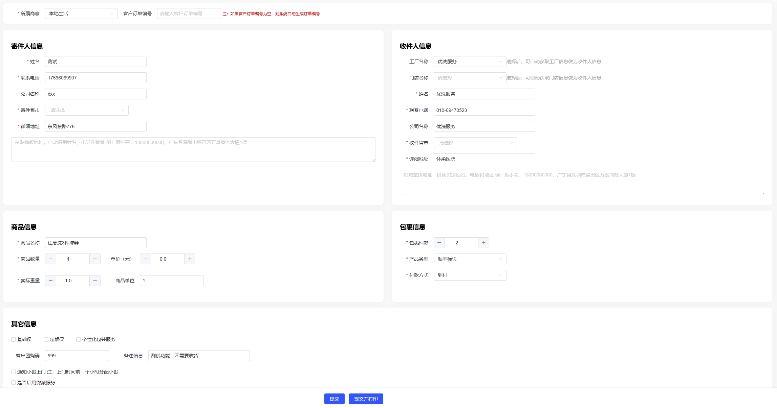777x408 pixels.
Task: Decrease actual weight with minus icon
Action: (x=50, y=281)
